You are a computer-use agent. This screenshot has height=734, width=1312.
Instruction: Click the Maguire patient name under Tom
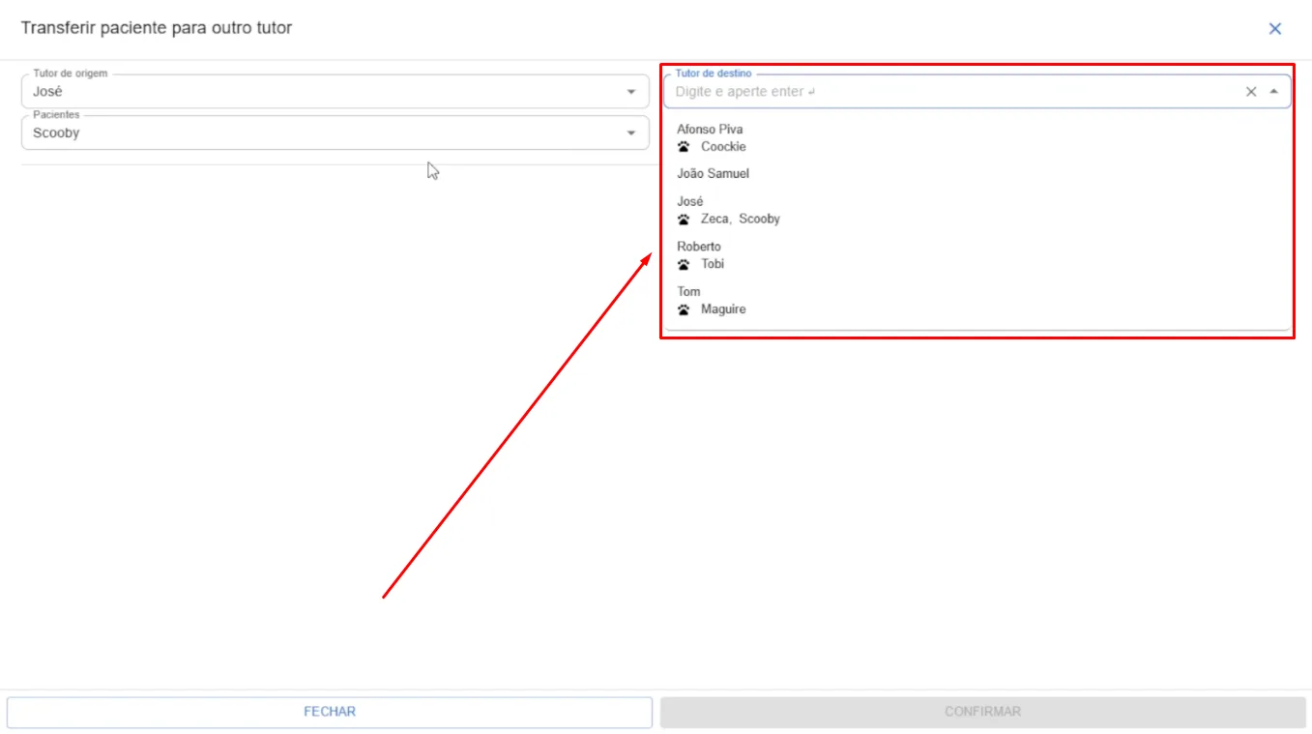[x=723, y=309]
